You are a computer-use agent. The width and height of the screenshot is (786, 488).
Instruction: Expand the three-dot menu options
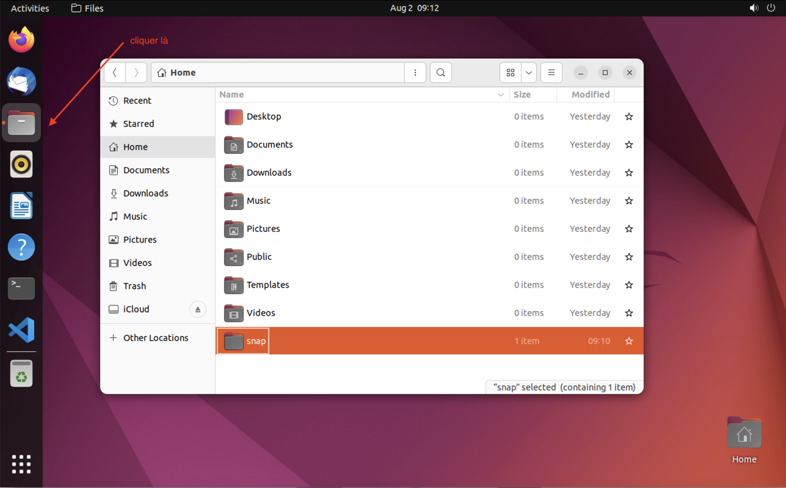point(415,72)
